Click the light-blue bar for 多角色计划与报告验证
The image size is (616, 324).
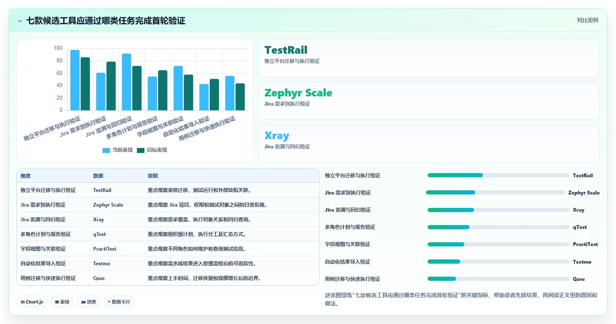(152, 93)
